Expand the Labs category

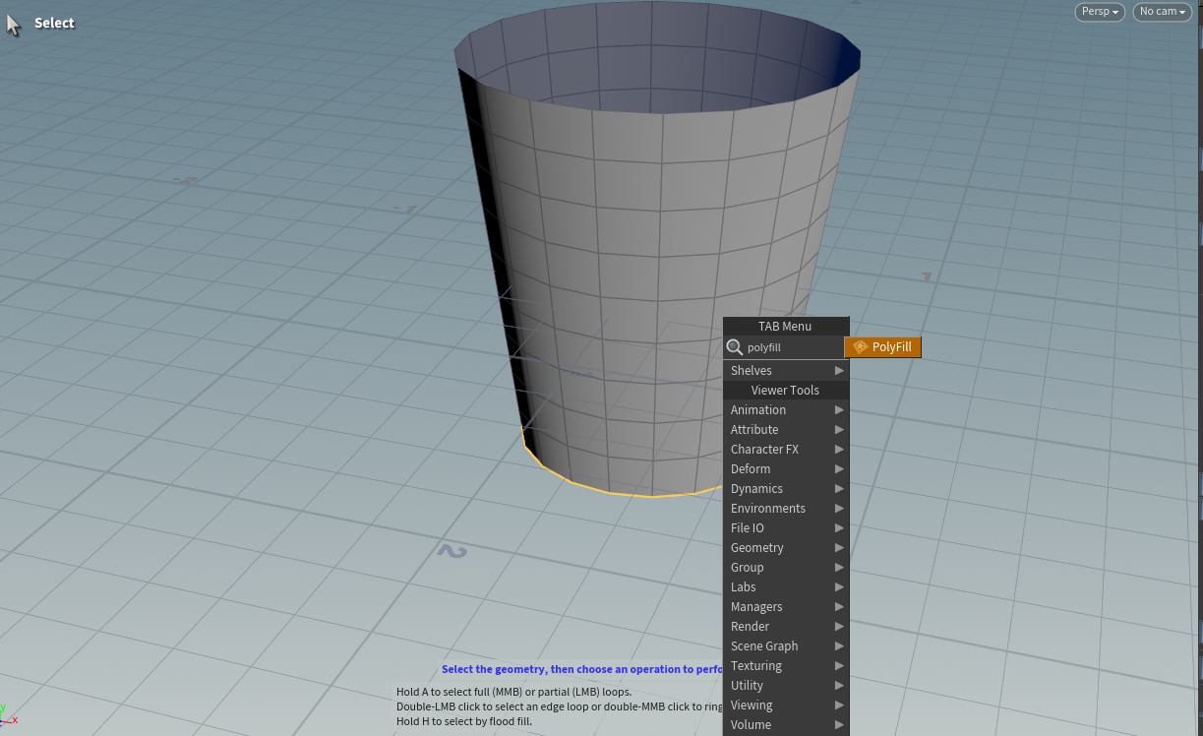tap(785, 586)
